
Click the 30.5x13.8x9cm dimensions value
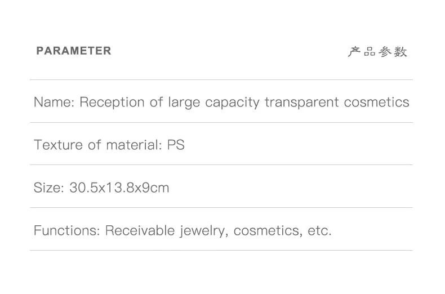(x=119, y=188)
